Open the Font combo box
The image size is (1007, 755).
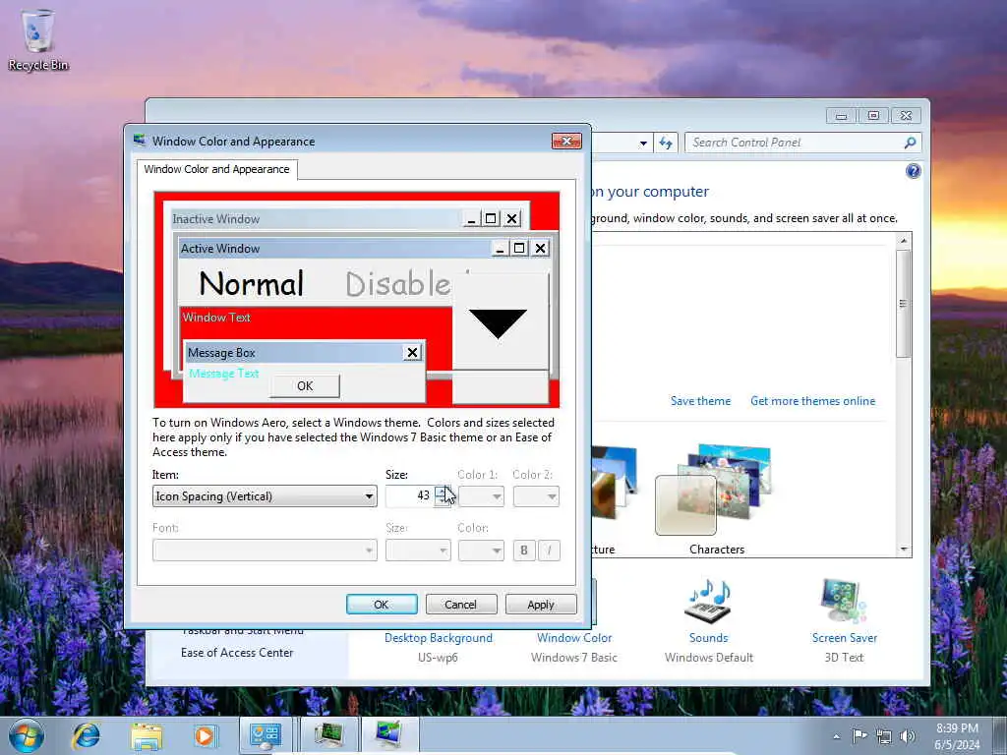265,551
